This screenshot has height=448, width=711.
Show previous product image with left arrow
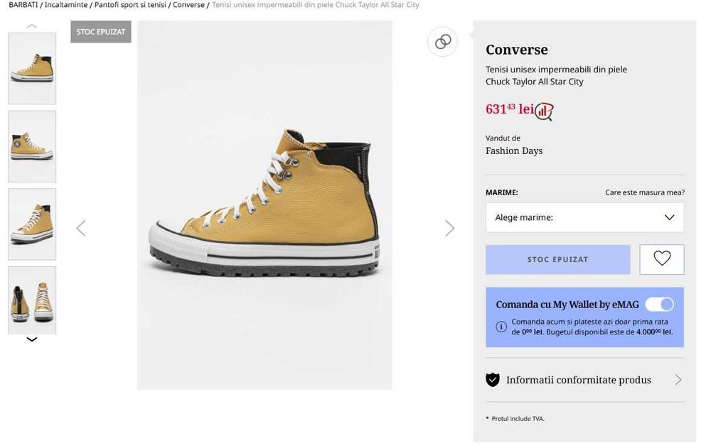pyautogui.click(x=81, y=228)
